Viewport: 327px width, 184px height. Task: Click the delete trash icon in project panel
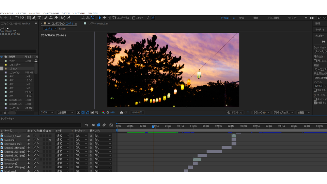(x=5, y=113)
